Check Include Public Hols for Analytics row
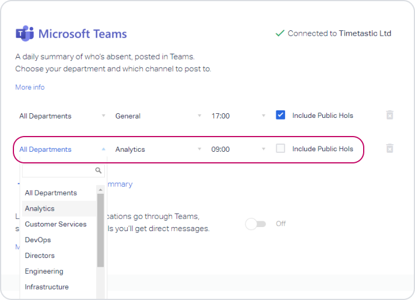The width and height of the screenshot is (415, 300). [280, 148]
